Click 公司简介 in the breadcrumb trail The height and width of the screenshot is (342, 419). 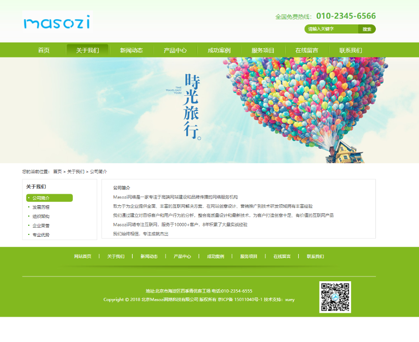click(x=98, y=172)
